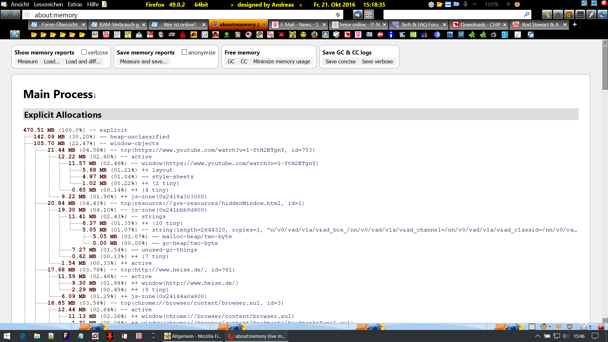
Task: Collapse the window-objects tree entry
Action: point(134,143)
